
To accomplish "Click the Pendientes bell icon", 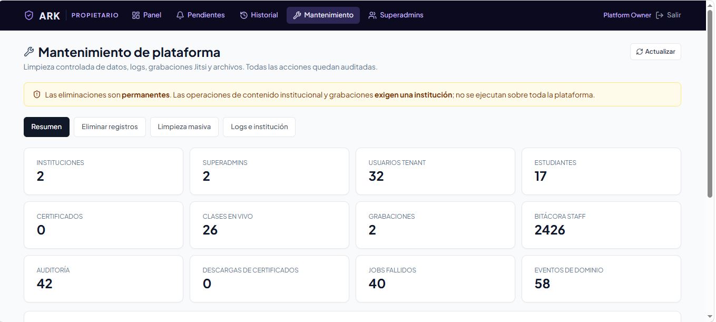I will (180, 15).
